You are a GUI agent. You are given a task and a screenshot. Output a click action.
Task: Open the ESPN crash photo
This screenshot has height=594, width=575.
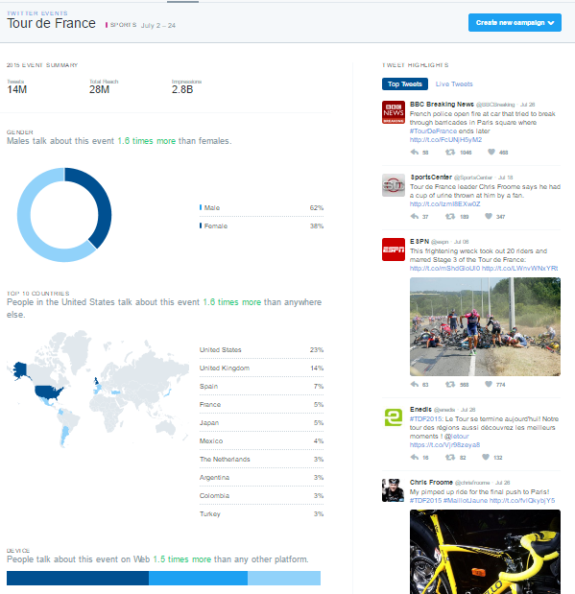tap(485, 326)
